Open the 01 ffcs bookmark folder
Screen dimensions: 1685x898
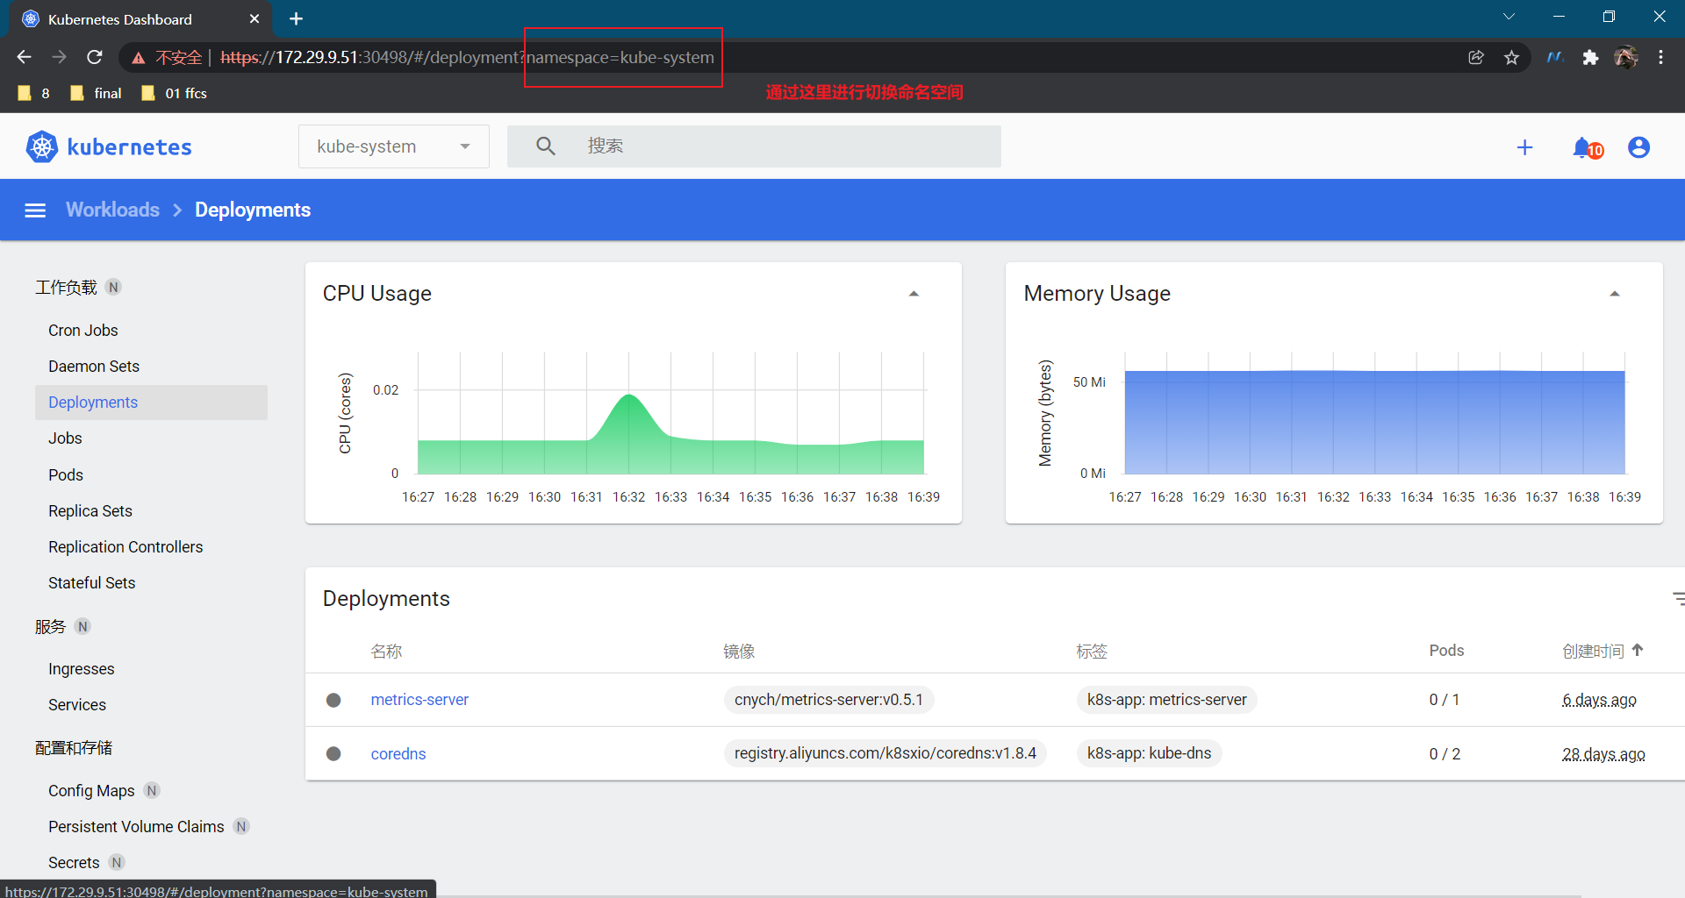[x=174, y=93]
